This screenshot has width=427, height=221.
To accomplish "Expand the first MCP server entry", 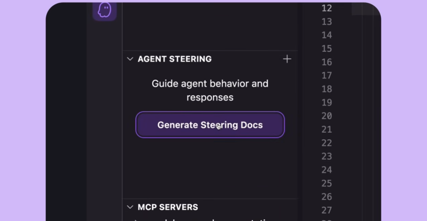I will coord(137,220).
